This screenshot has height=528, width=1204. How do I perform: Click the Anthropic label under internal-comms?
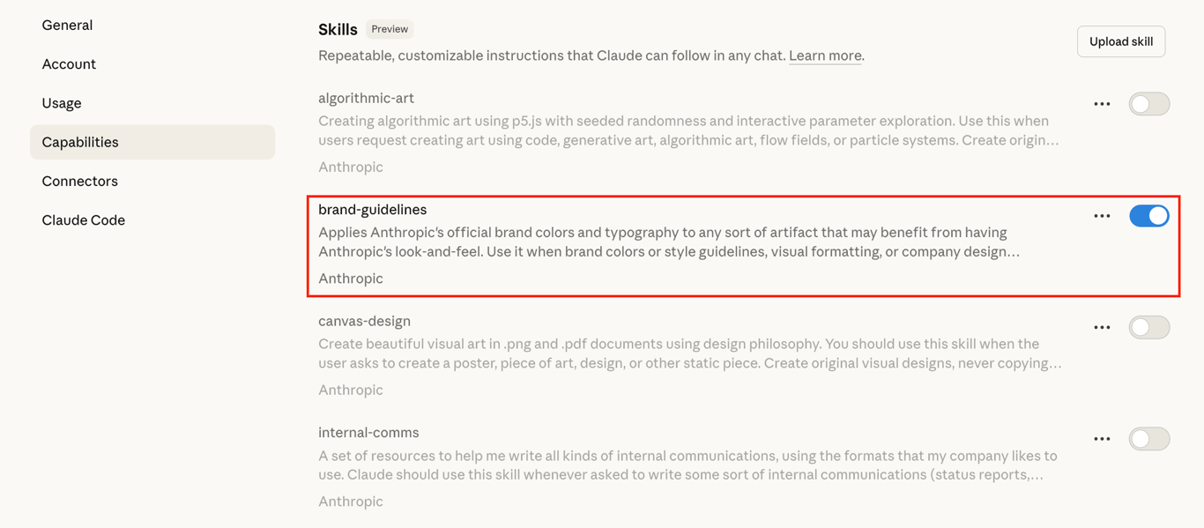click(x=350, y=501)
